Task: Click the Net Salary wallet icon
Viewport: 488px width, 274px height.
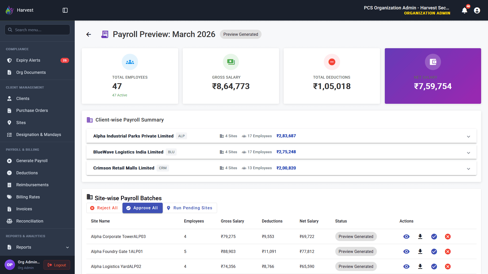Action: click(433, 62)
